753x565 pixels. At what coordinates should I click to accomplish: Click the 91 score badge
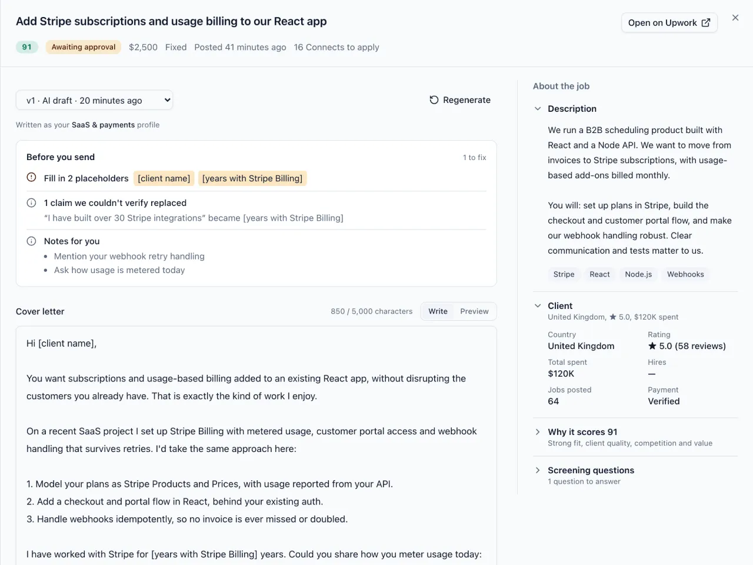(x=27, y=47)
